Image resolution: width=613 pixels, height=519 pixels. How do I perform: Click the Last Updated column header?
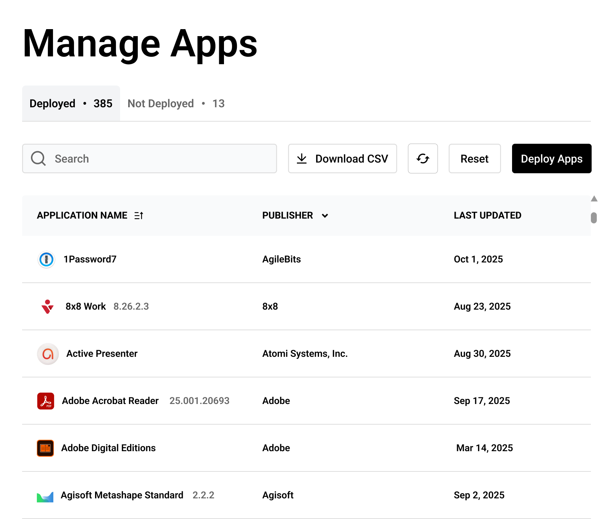[488, 215]
